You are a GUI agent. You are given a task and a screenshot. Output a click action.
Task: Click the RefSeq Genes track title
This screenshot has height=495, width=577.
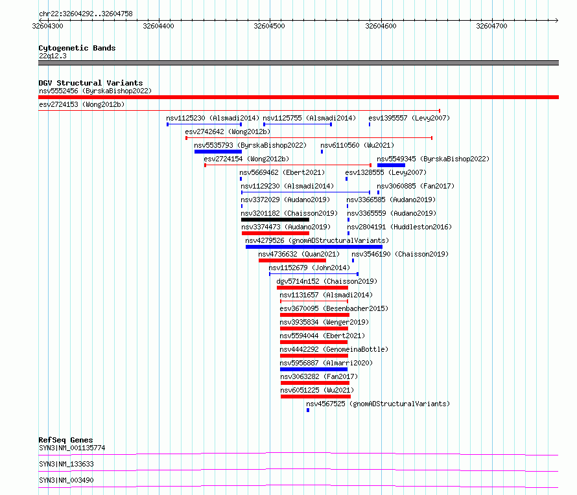click(x=65, y=440)
